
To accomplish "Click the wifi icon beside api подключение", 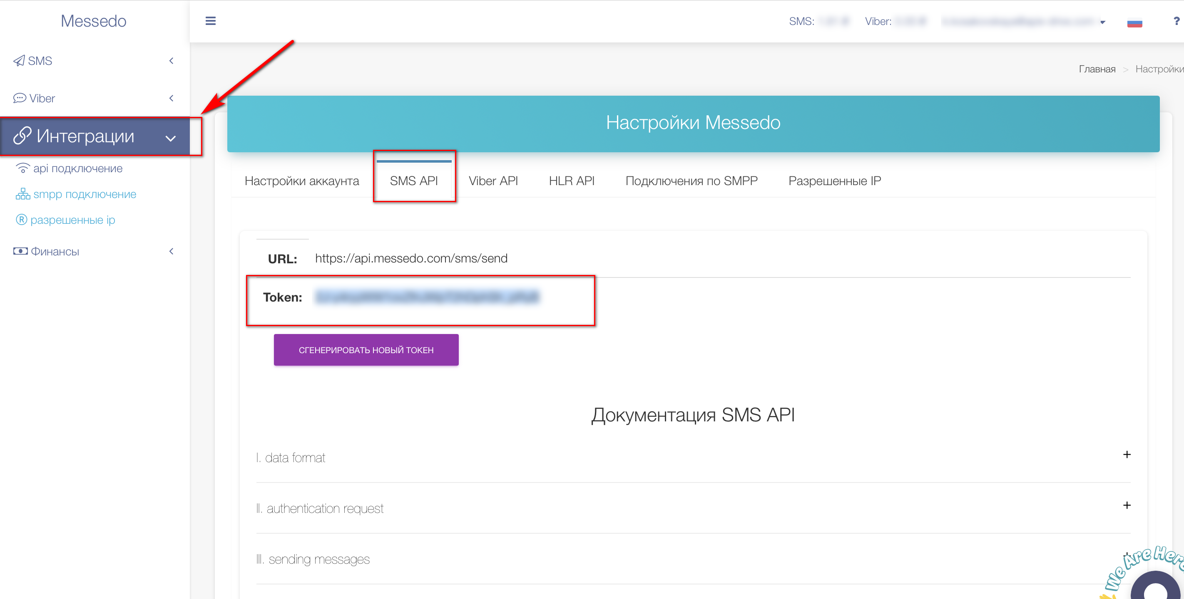I will (22, 168).
